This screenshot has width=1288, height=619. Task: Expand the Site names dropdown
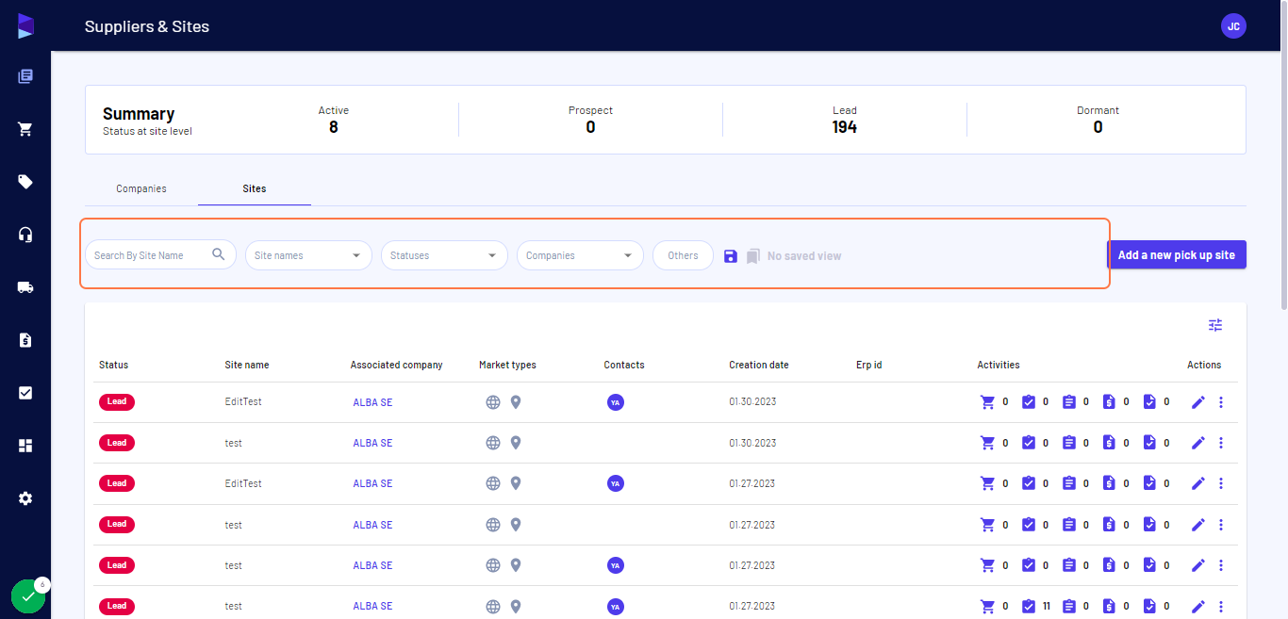pyautogui.click(x=308, y=255)
